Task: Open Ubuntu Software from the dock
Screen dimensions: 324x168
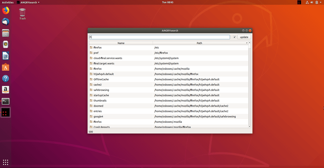Action: pos(5,67)
